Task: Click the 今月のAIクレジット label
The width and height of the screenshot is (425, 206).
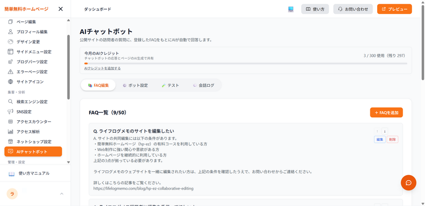Action: pyautogui.click(x=101, y=53)
